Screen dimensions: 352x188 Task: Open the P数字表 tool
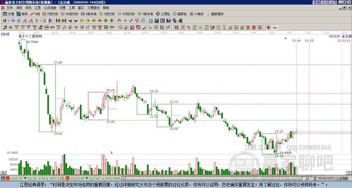tap(89, 14)
